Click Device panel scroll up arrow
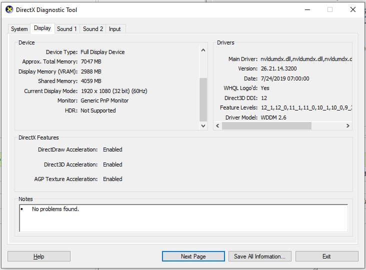Screen dimensions: 366x270 (203, 50)
